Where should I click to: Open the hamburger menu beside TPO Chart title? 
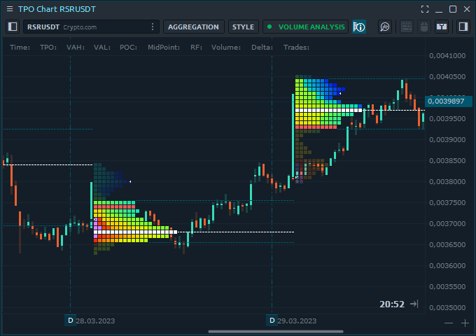click(10, 9)
